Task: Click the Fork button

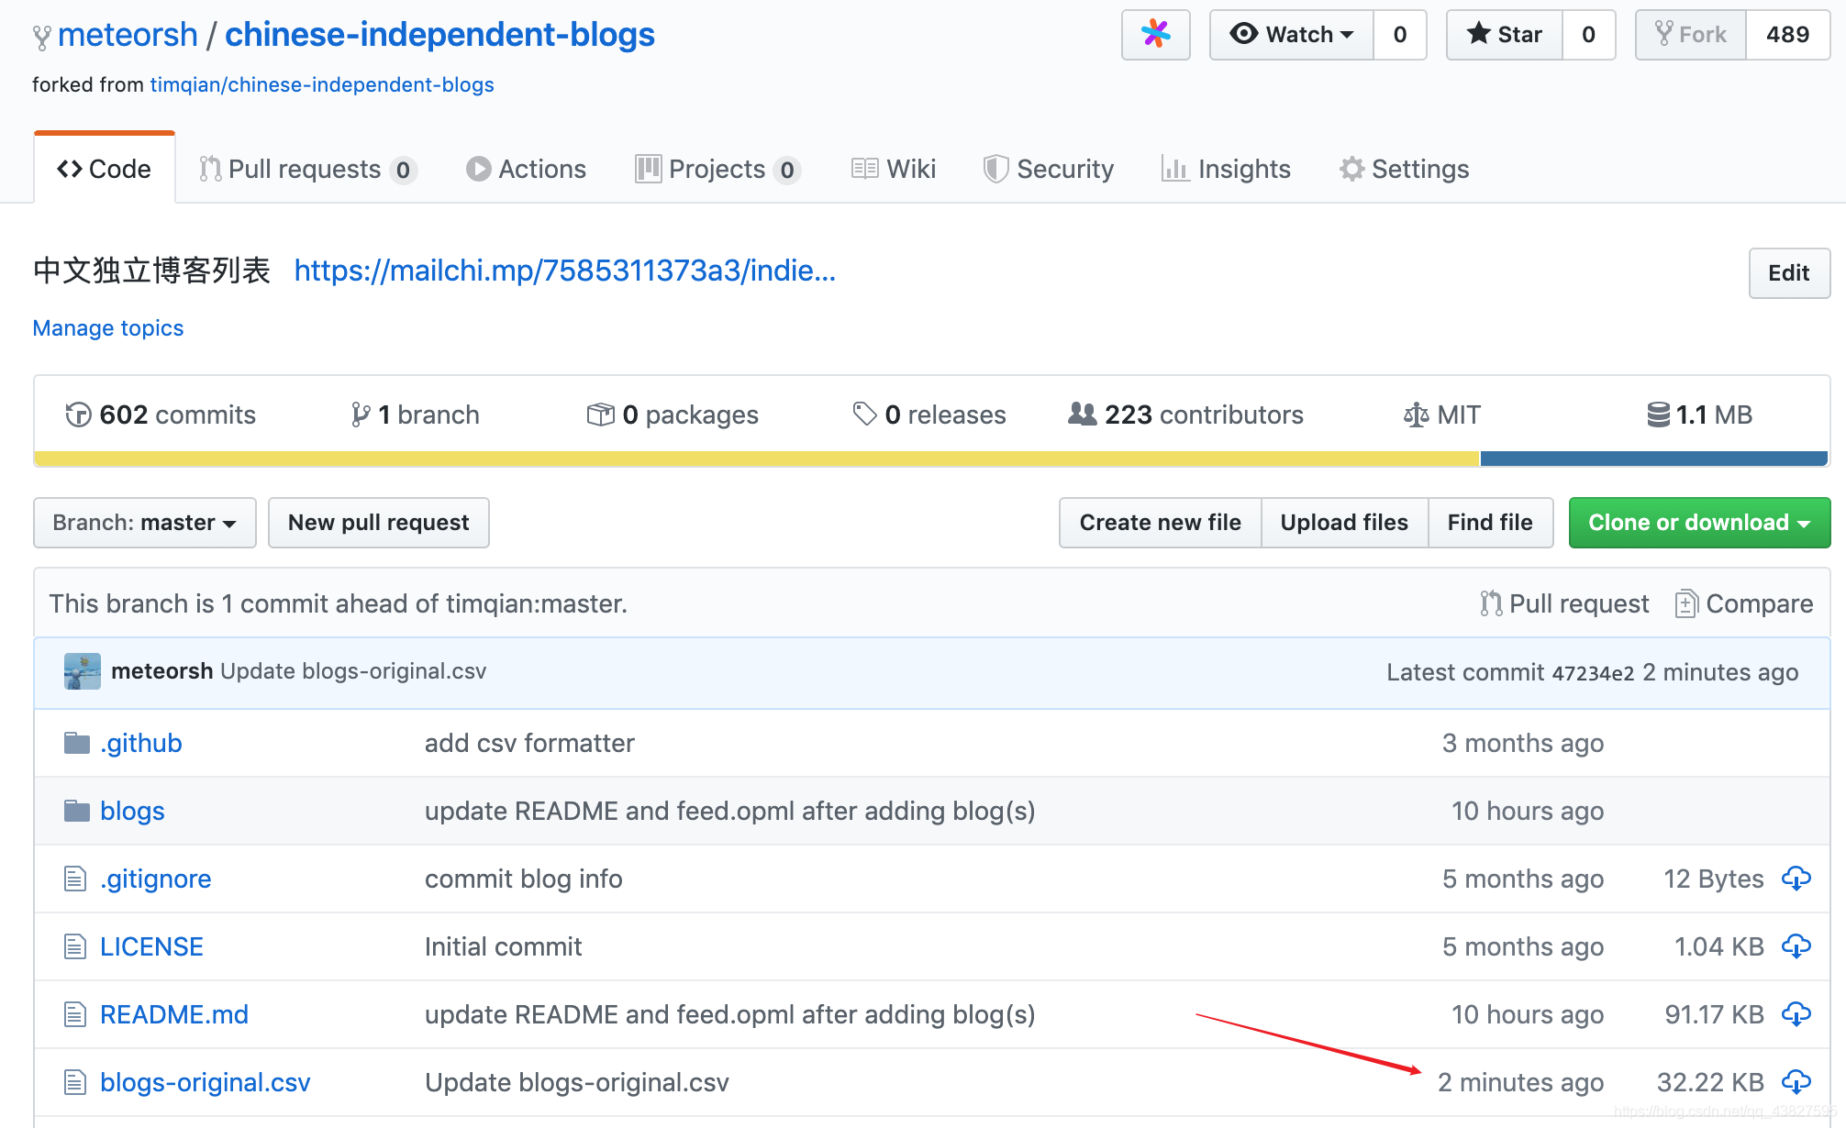Action: (1691, 35)
